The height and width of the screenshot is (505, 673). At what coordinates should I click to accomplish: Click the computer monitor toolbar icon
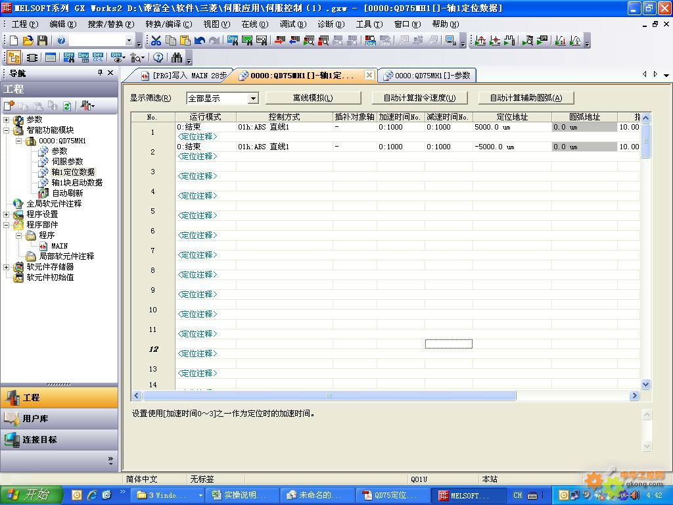(451, 40)
